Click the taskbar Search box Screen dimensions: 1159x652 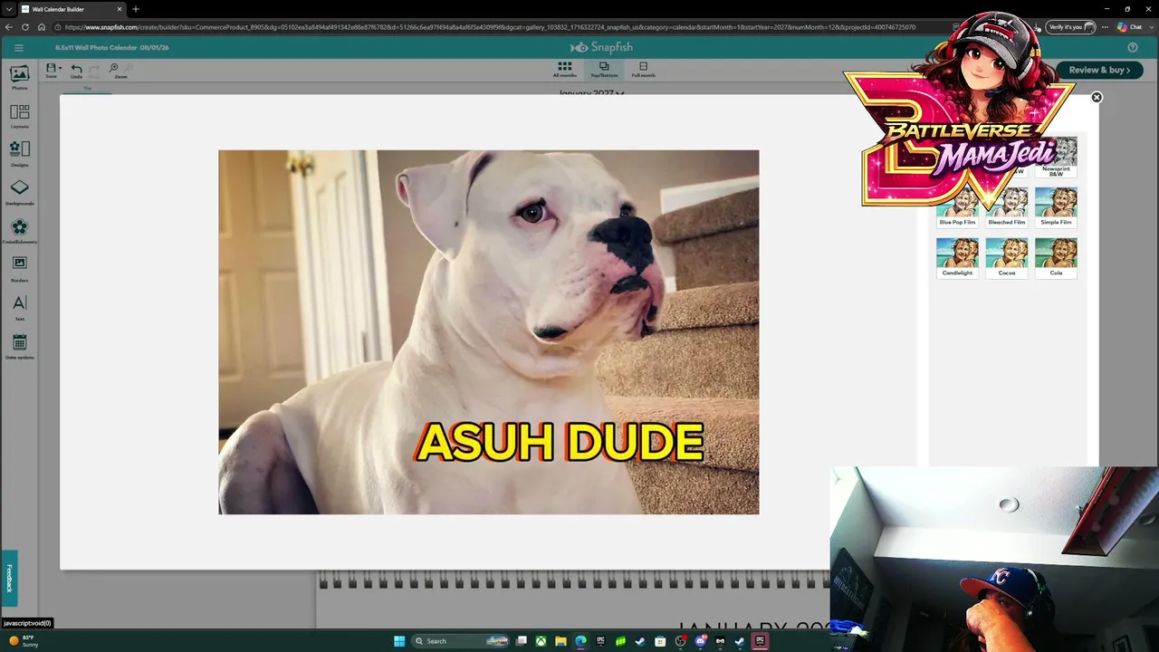(x=462, y=641)
